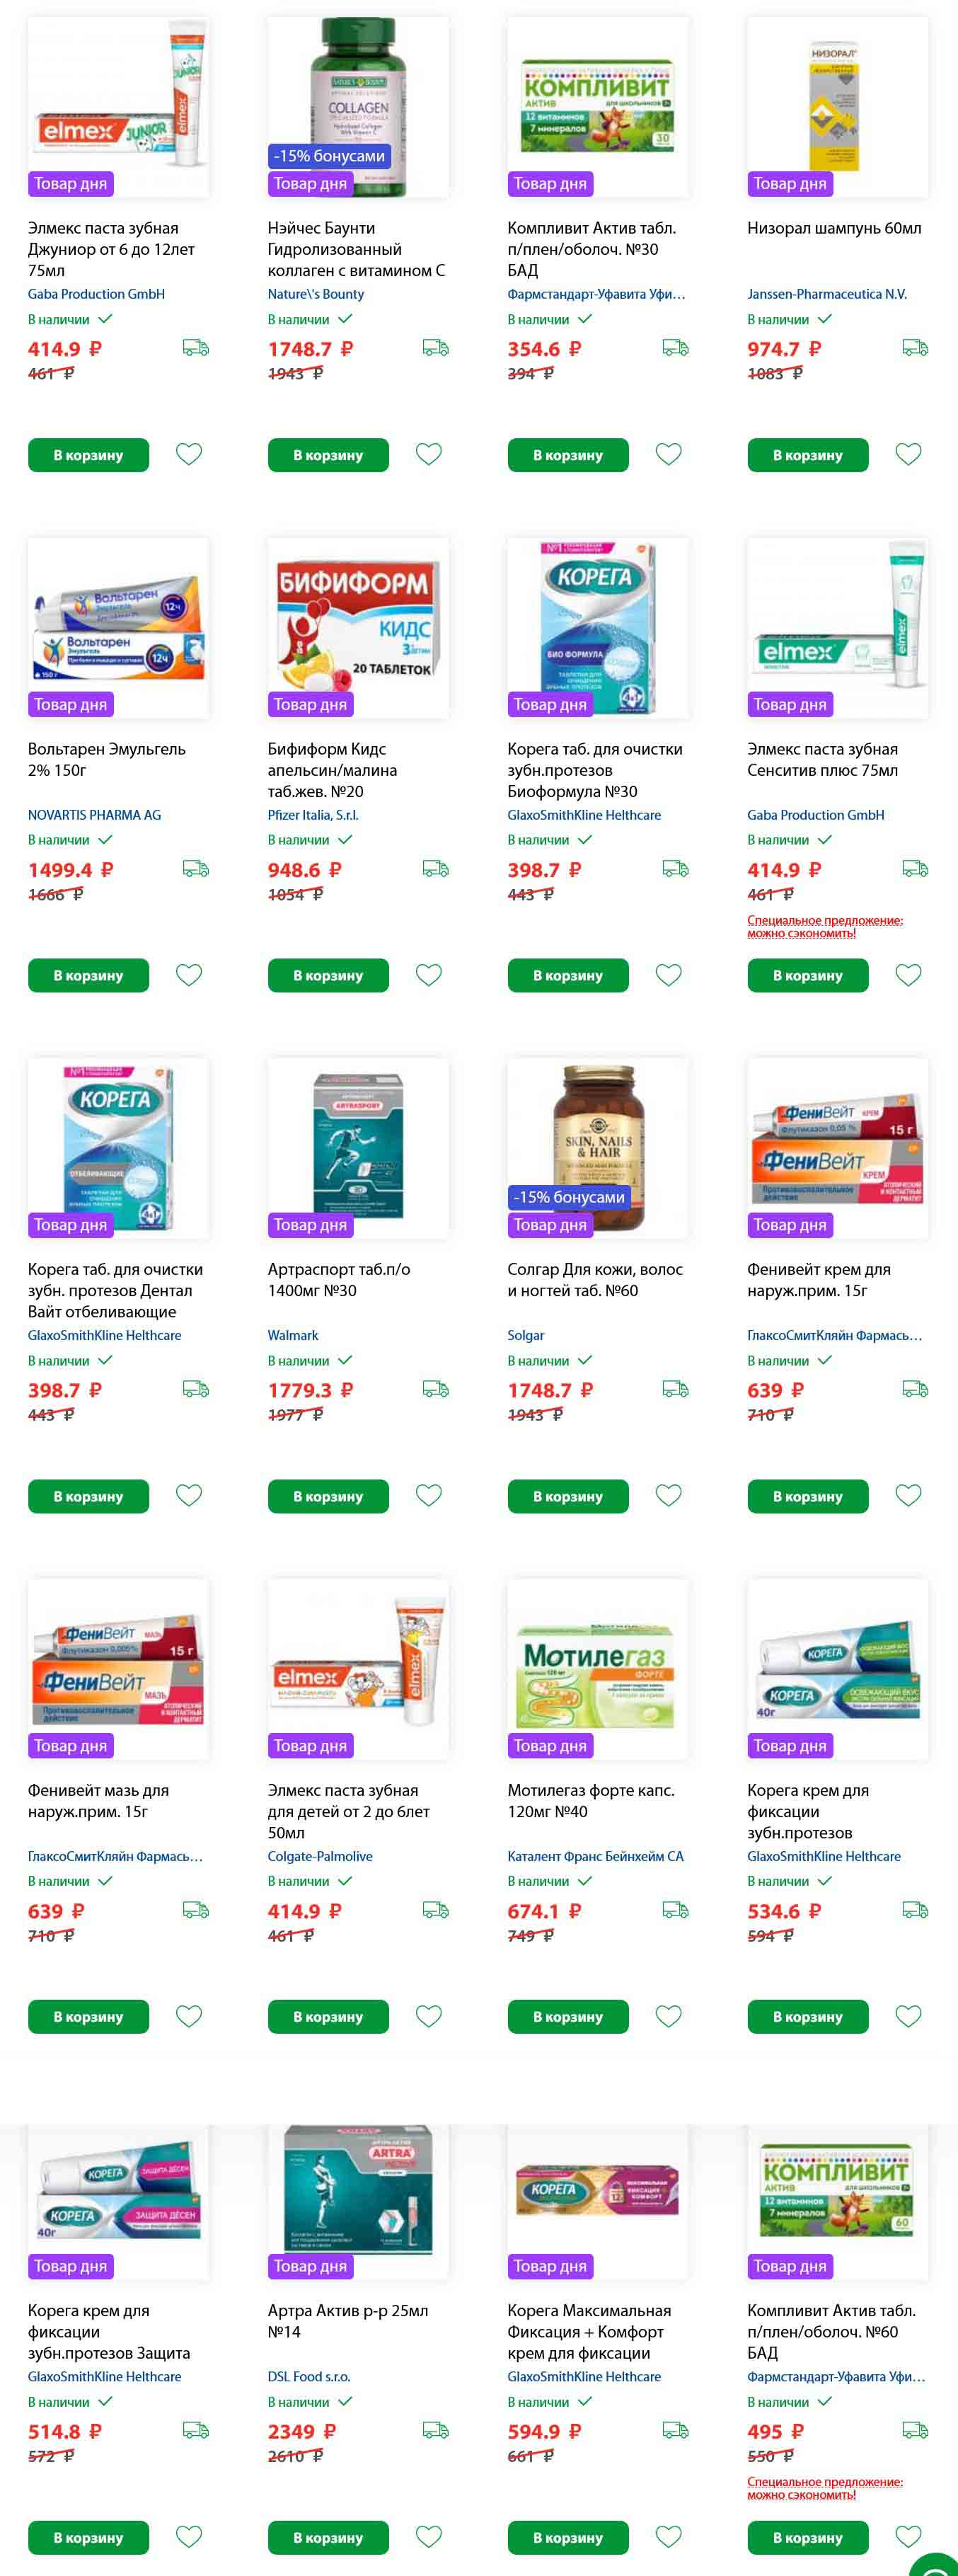Image resolution: width=958 pixels, height=2576 pixels.
Task: Favorite Корега Максимальная Фиксация with heart
Action: 668,2536
